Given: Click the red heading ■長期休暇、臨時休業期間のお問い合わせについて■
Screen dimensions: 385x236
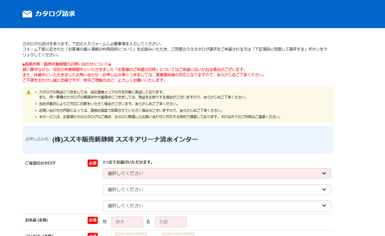Looking at the screenshot, I should click(x=67, y=64).
